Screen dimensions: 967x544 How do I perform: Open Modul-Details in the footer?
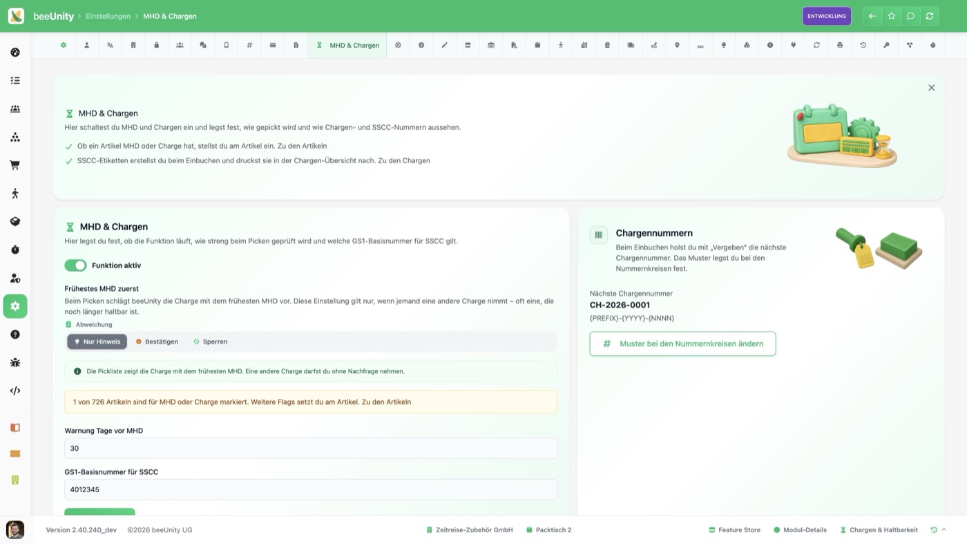[800, 530]
